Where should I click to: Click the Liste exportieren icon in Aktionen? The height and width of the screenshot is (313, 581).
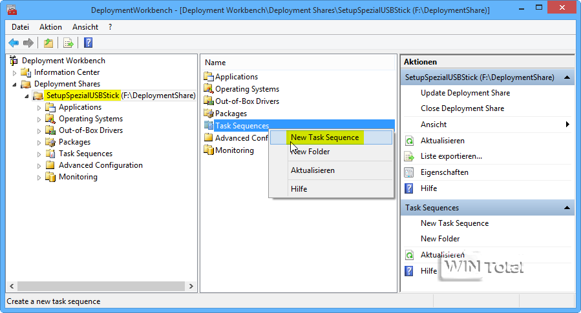coord(409,156)
